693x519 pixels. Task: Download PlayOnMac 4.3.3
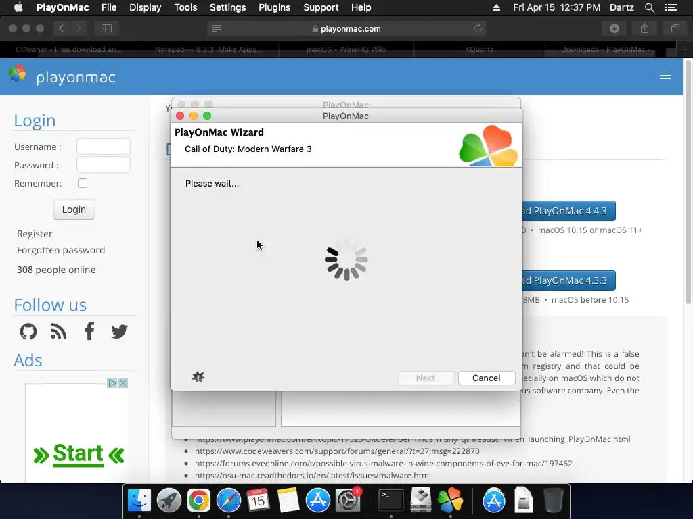coord(568,280)
